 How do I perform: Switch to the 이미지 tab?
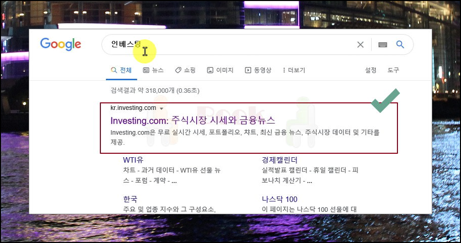(220, 70)
